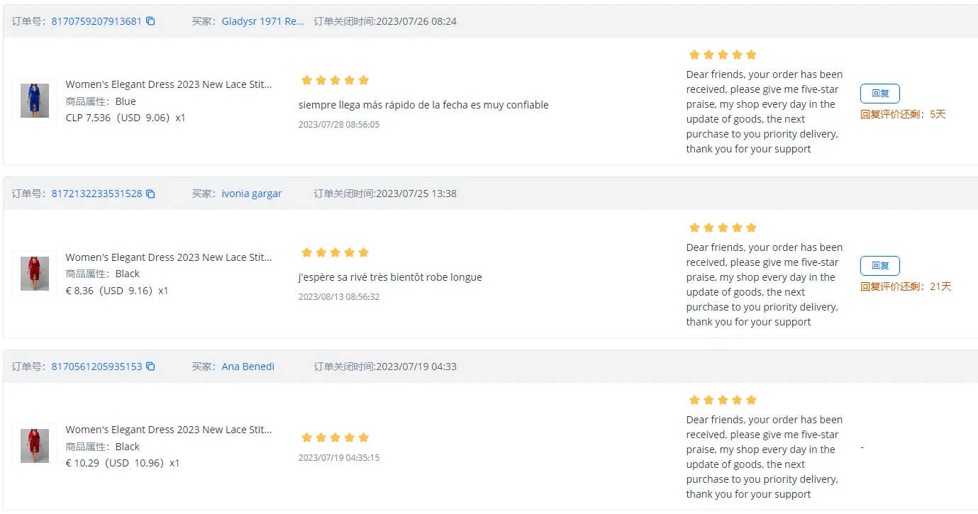View buyer ivonia gargar profile
The image size is (978, 514).
pyautogui.click(x=251, y=194)
